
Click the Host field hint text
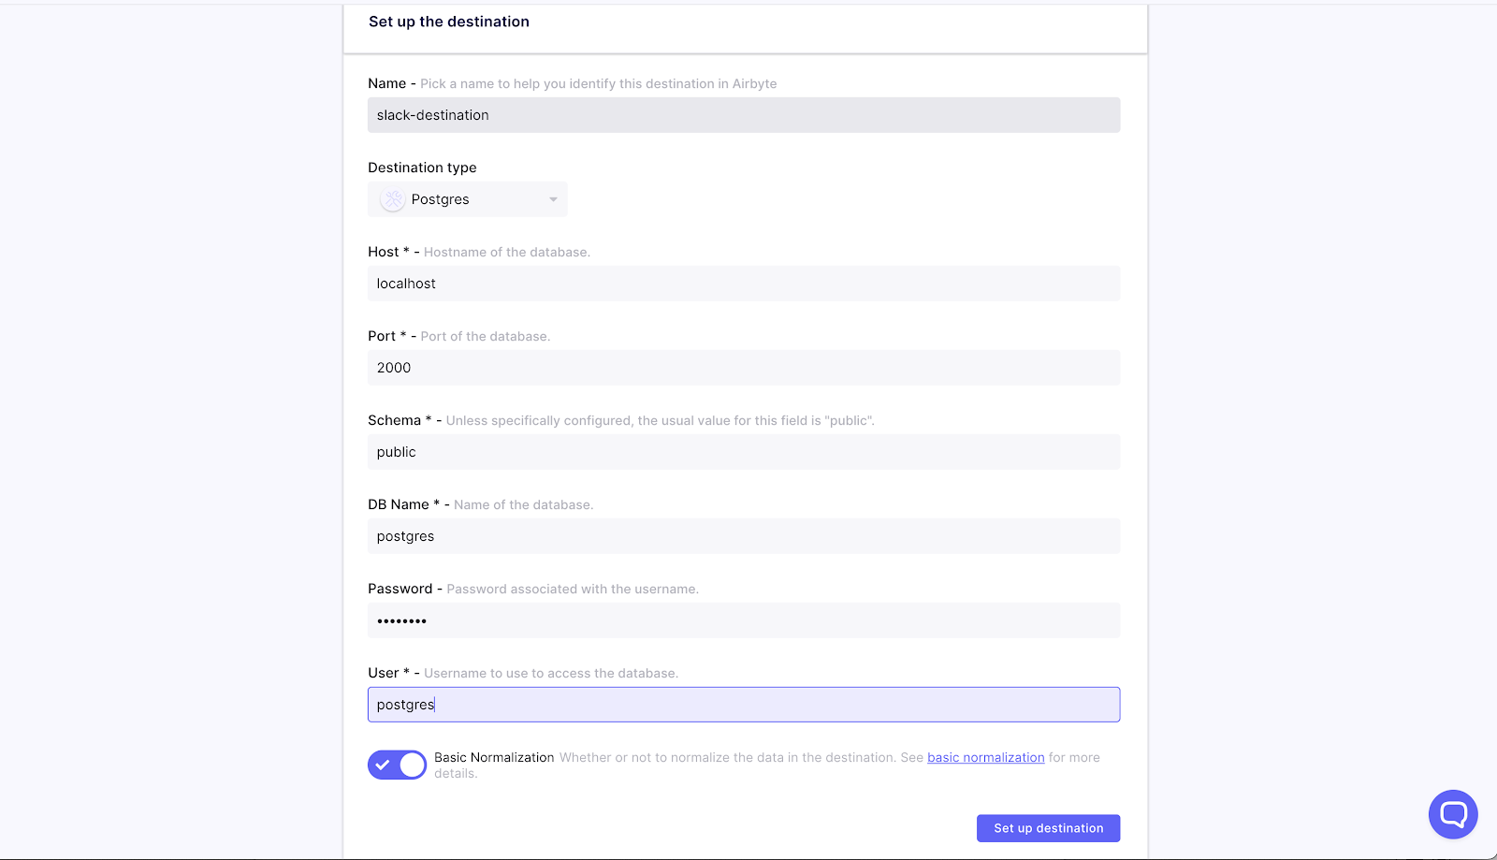(506, 251)
